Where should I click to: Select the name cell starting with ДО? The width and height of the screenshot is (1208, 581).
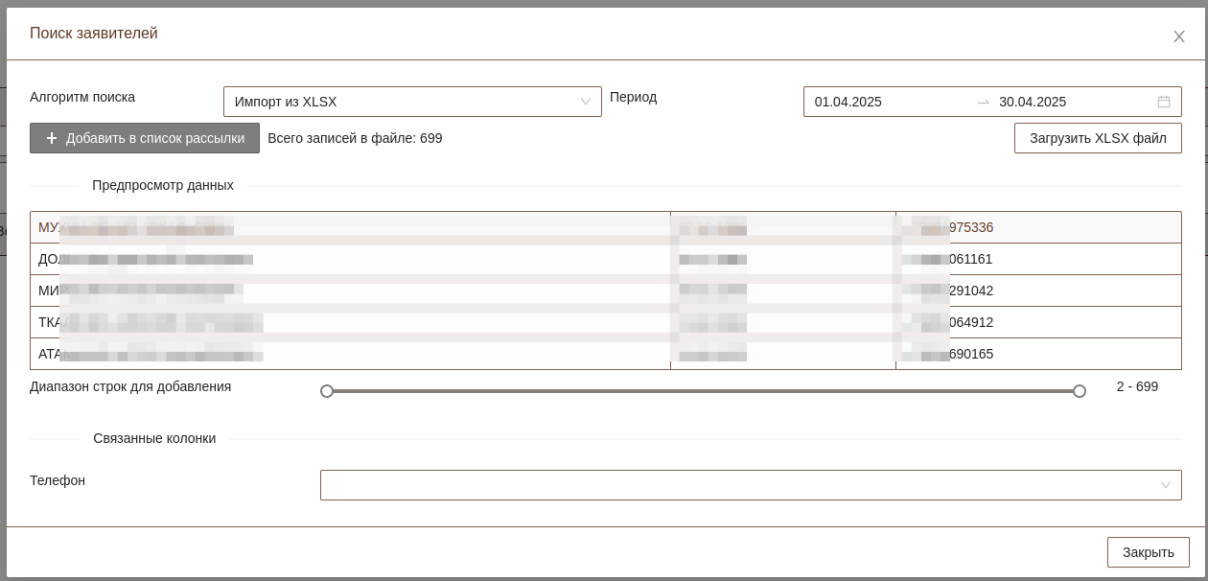pyautogui.click(x=350, y=259)
